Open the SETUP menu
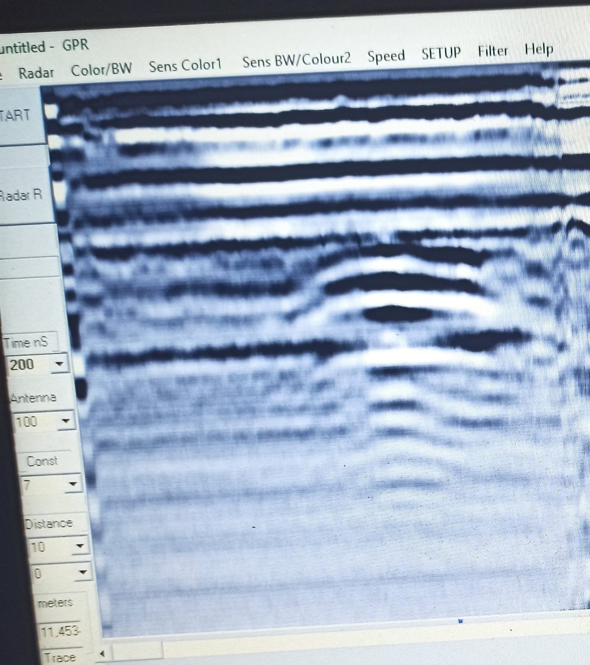This screenshot has height=665, width=590. pyautogui.click(x=441, y=53)
